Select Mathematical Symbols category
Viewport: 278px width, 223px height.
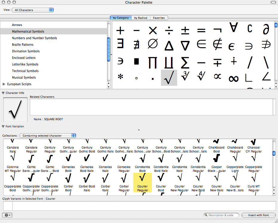pyautogui.click(x=54, y=31)
